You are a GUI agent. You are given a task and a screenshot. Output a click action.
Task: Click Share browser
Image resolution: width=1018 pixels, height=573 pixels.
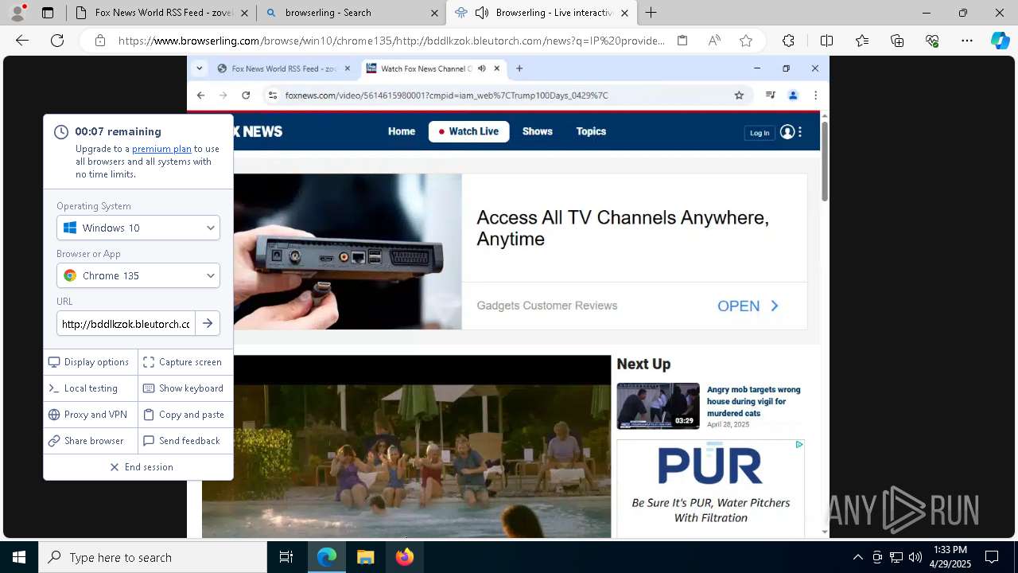pos(90,441)
